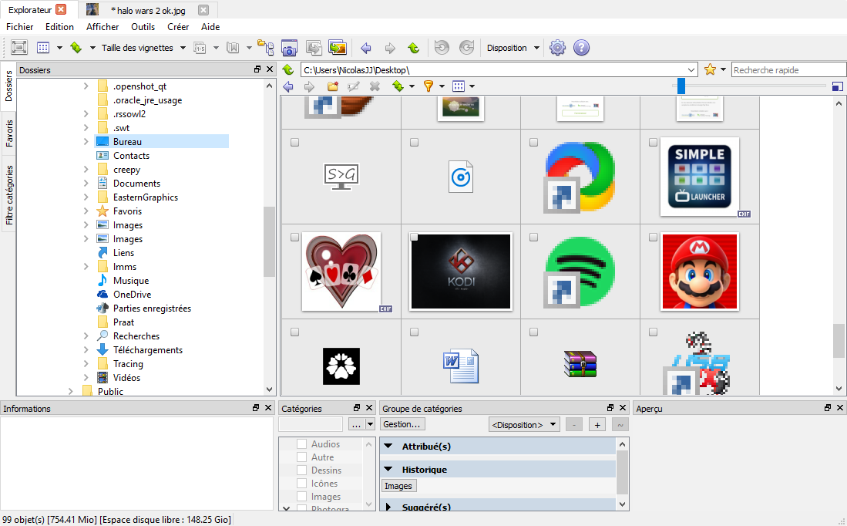Check the Audios category
The image size is (847, 526).
(301, 443)
